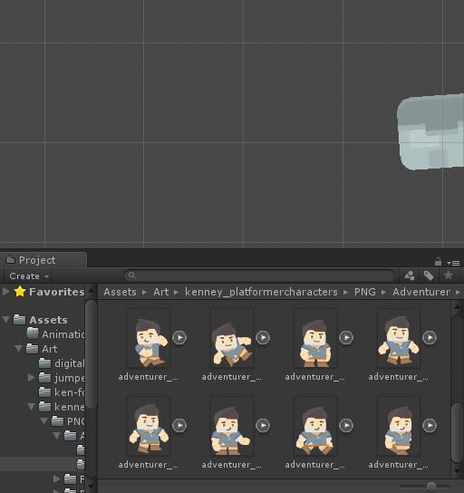Go to the PNG folder in the breadcrumb
The image size is (464, 493).
pyautogui.click(x=365, y=292)
